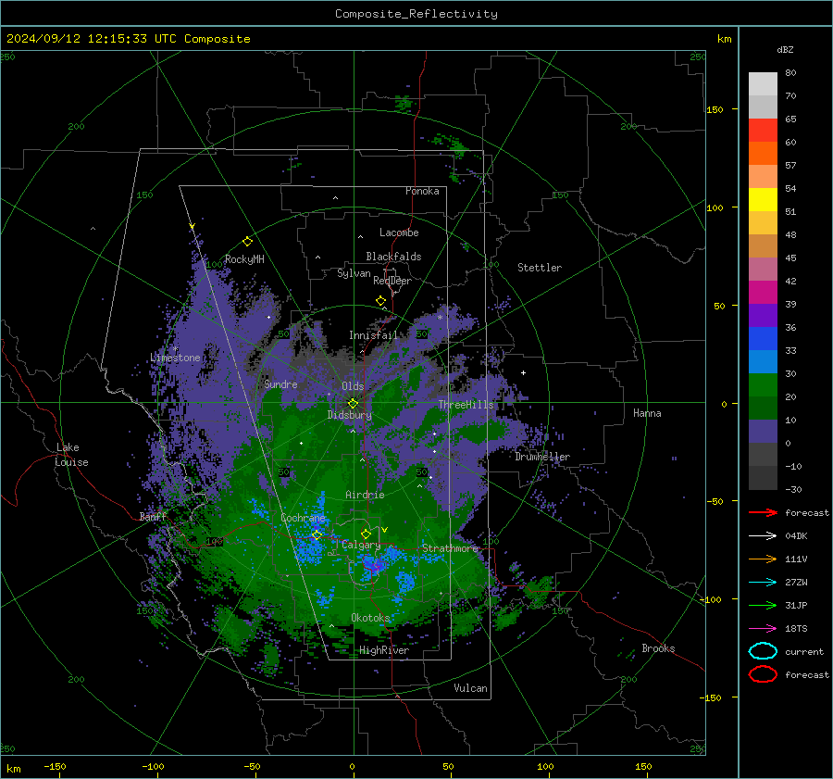Screen dimensions: 833x779
Task: Click the Lake Louise label
Action: 72,455
